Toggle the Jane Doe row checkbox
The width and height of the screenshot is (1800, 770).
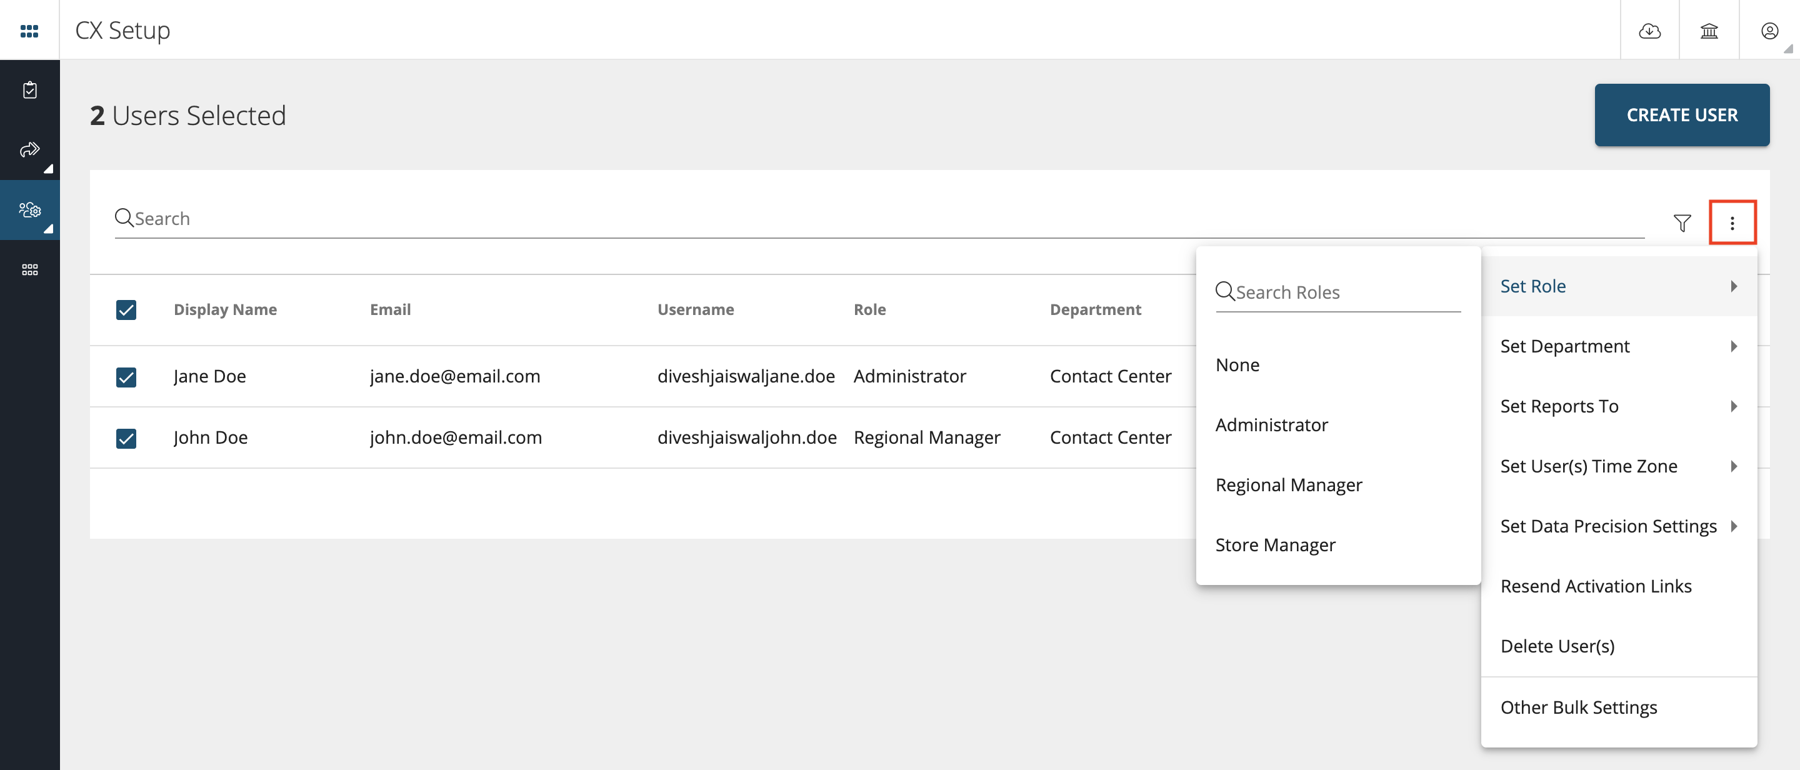(x=126, y=374)
